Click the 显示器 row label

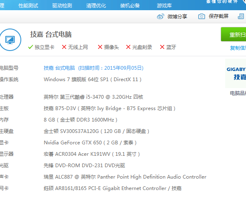(x=7, y=154)
